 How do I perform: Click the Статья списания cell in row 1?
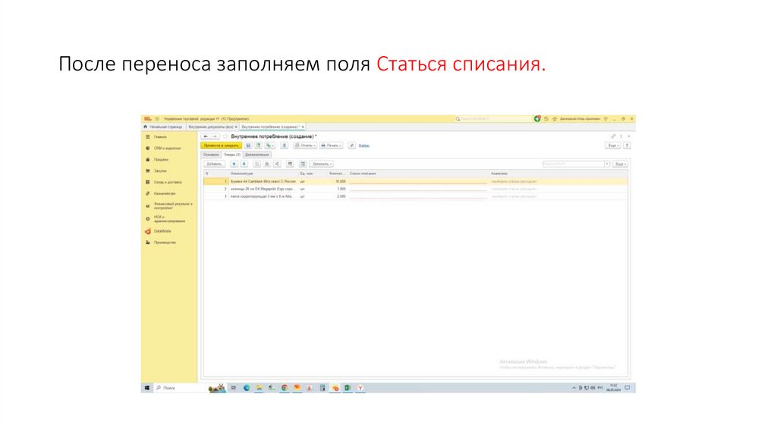[418, 182]
